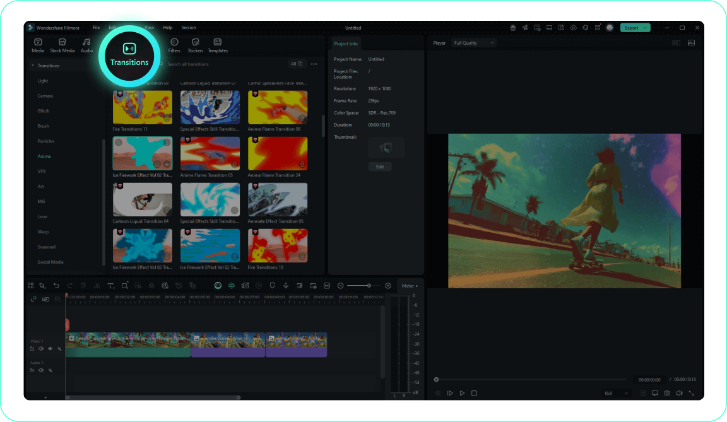Screen dimensions: 727x422
Task: Click the Edit thumbnail button
Action: 380,167
